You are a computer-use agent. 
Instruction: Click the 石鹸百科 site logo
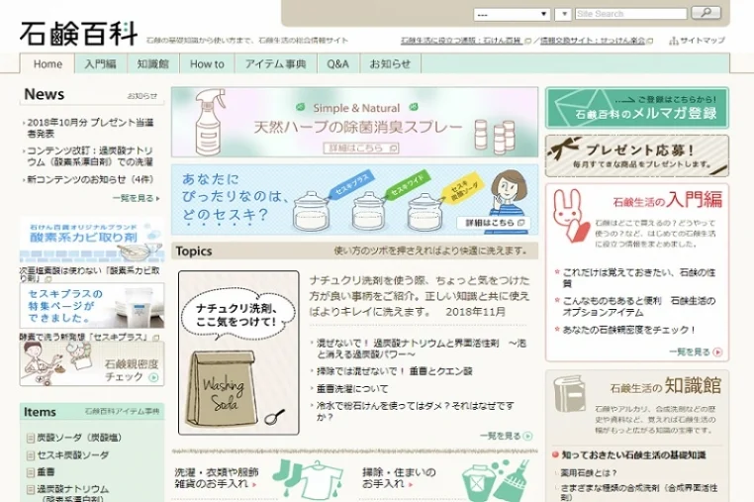point(78,34)
